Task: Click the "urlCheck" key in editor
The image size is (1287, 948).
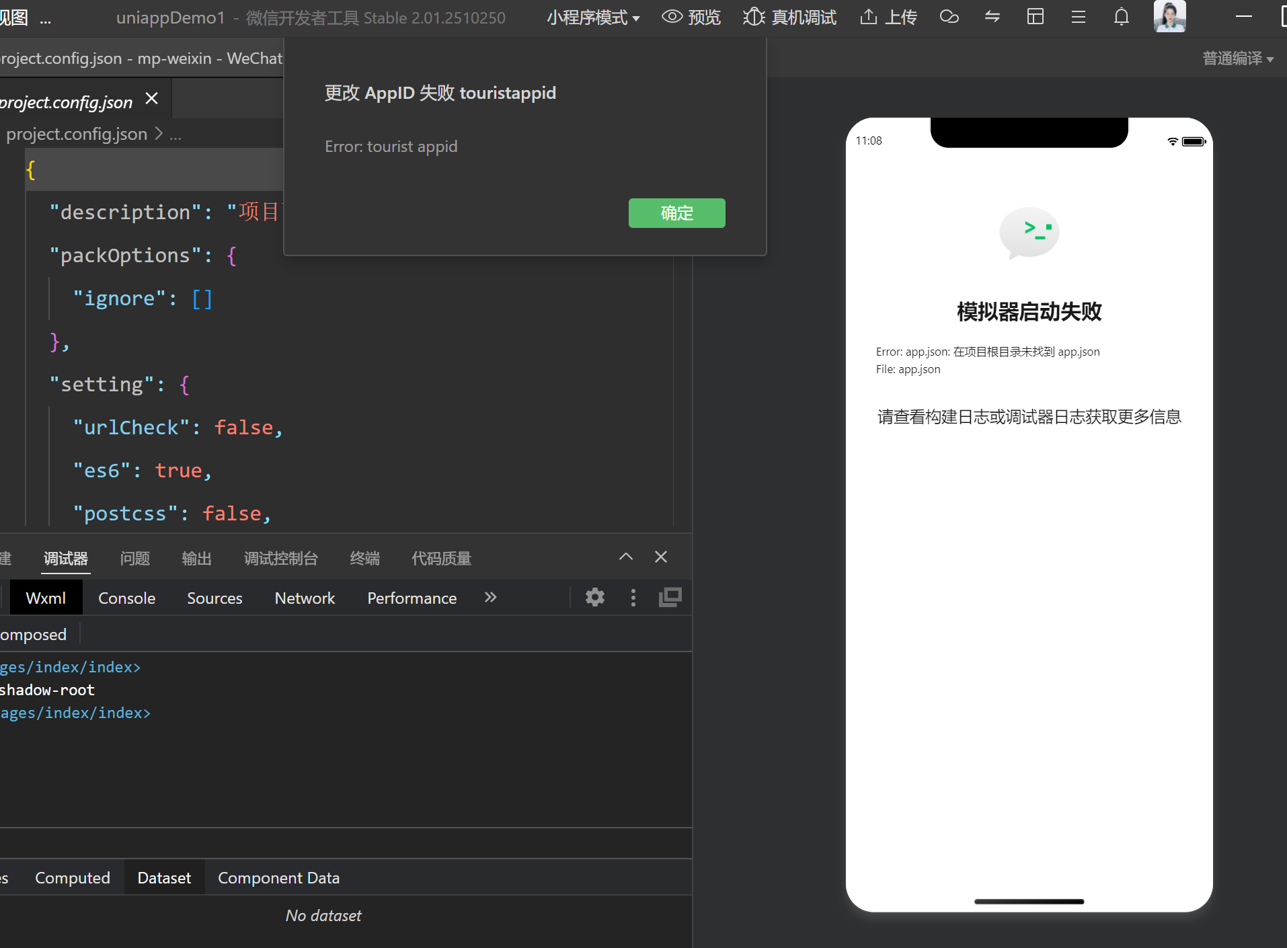Action: click(x=132, y=428)
